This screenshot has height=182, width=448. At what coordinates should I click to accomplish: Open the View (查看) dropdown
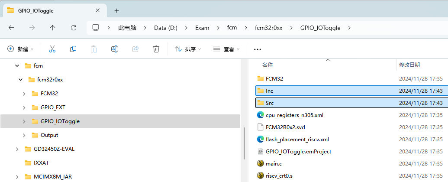226,49
